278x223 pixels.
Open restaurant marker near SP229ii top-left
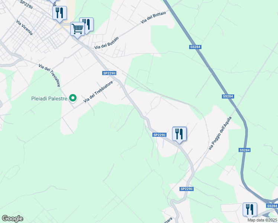point(59,13)
